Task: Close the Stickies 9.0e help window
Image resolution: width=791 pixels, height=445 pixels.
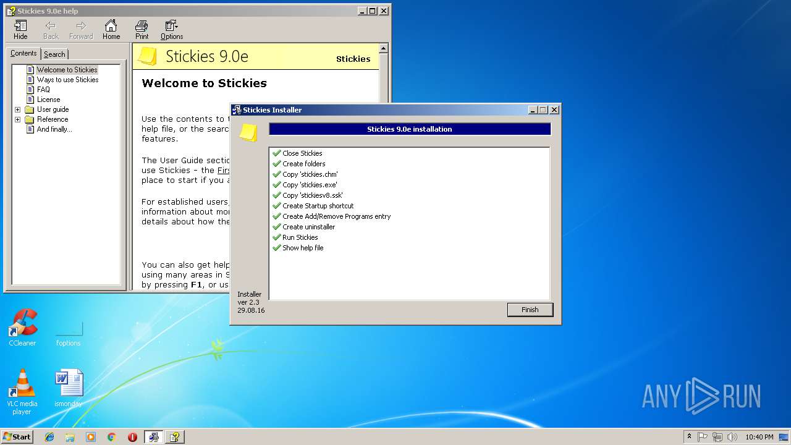Action: (384, 11)
